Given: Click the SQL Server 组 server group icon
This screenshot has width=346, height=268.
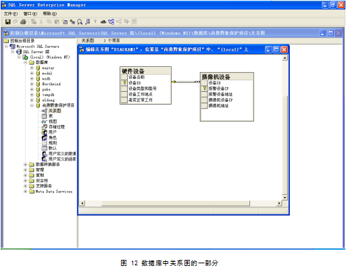Looking at the screenshot, I should click(19, 52).
